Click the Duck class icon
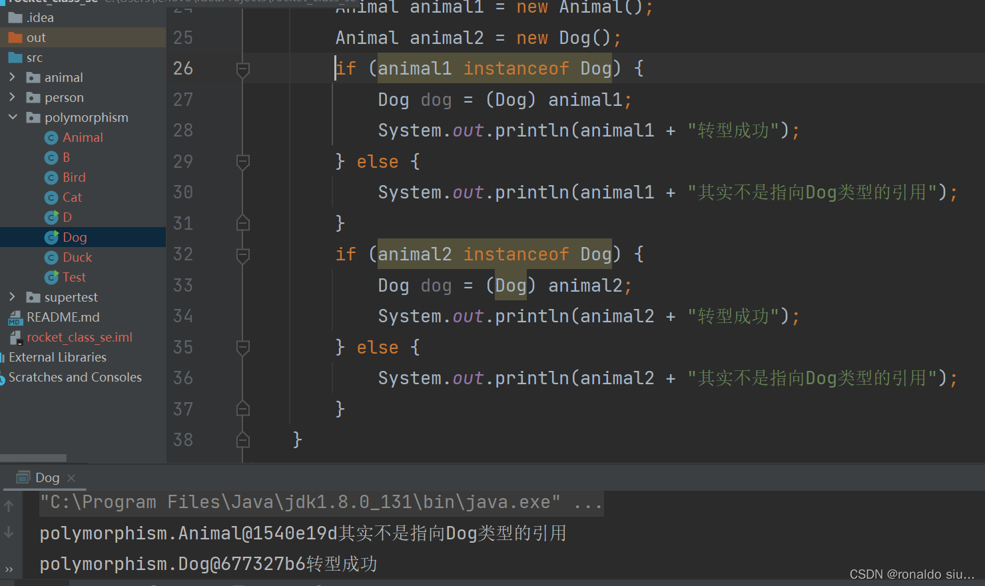The image size is (985, 586). point(51,258)
